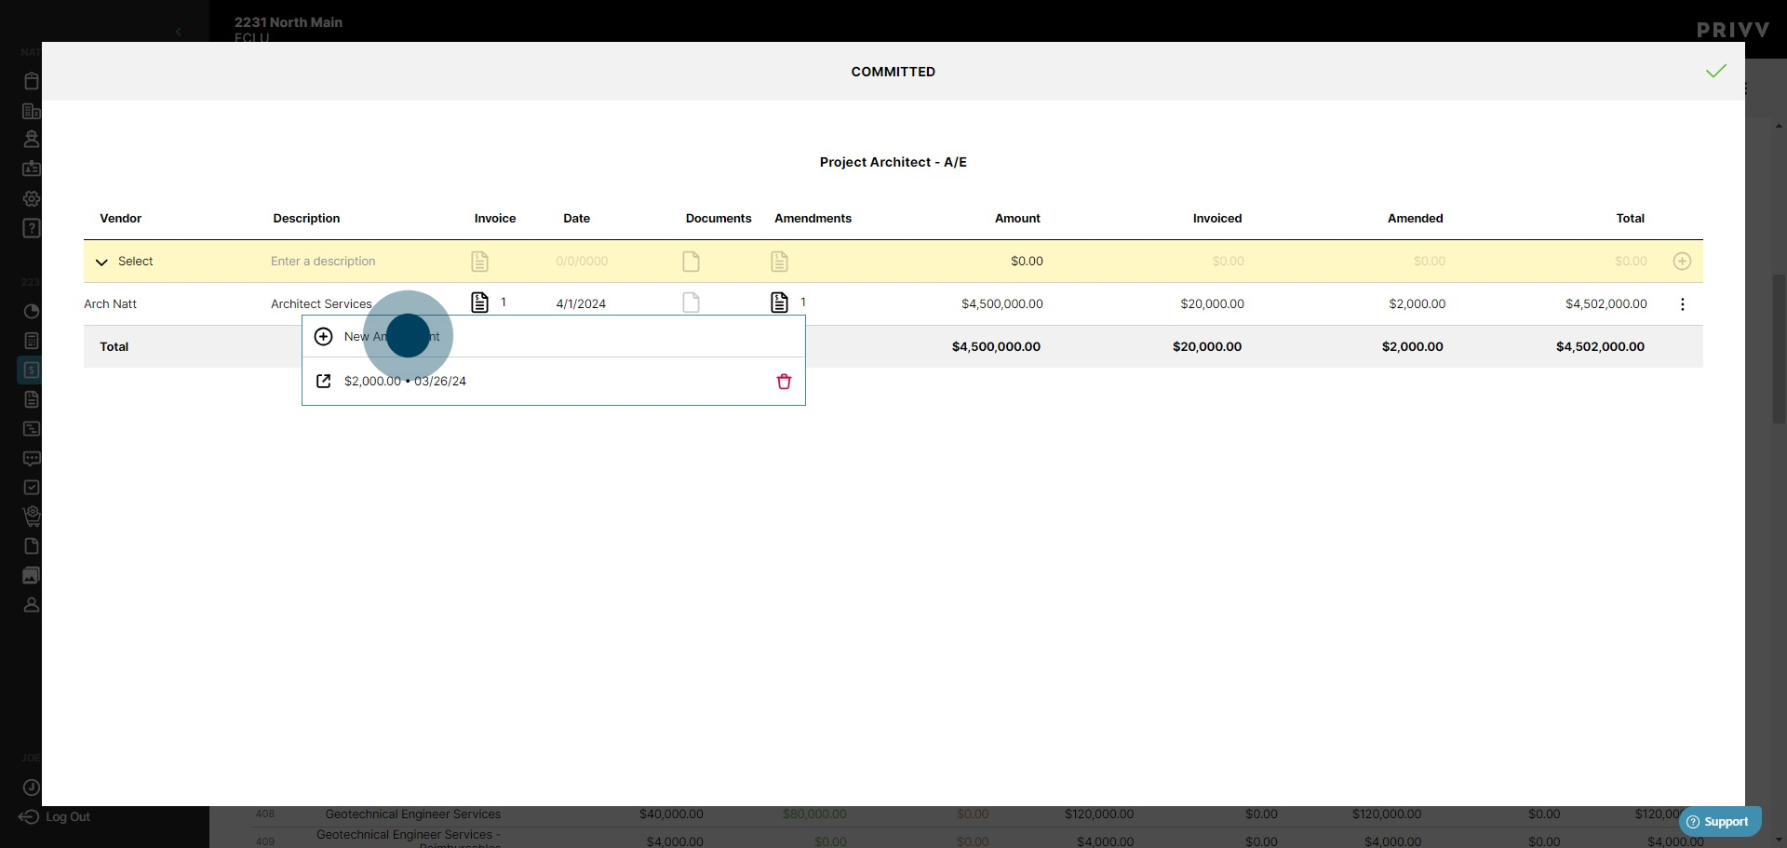This screenshot has height=848, width=1787.
Task: Click the Documents column header
Action: click(719, 218)
